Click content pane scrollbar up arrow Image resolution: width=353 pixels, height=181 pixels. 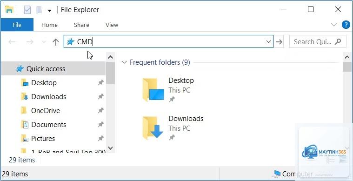coord(347,57)
